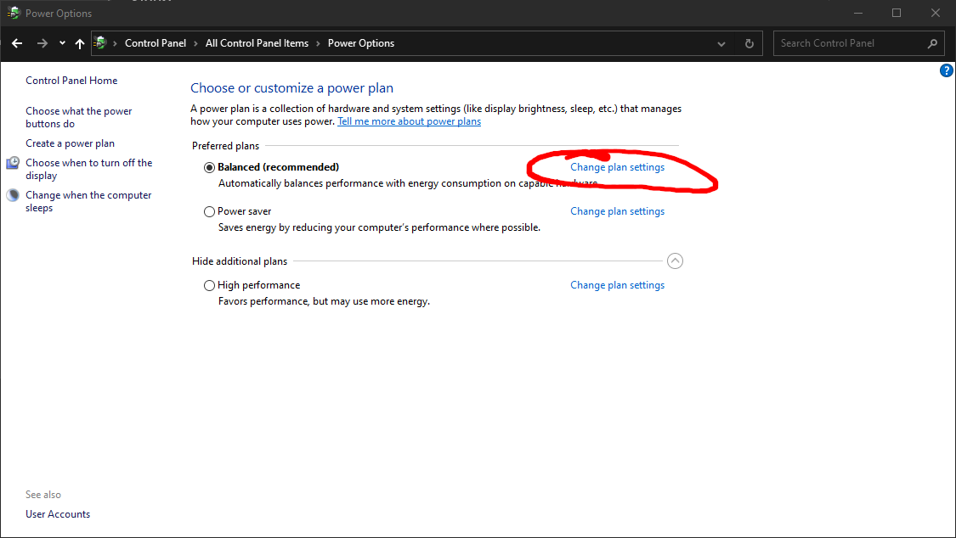Open Tell me more about power plans
Image resolution: width=956 pixels, height=538 pixels.
pyautogui.click(x=409, y=121)
